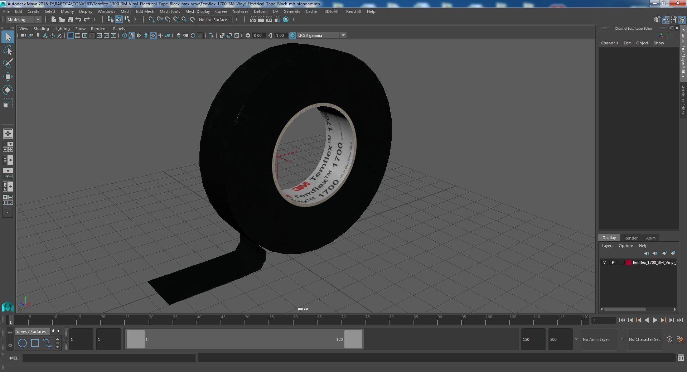
Task: Open a scene with folder icon
Action: (x=62, y=20)
